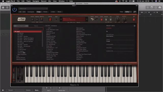Click the preset Search field
The height and width of the screenshot is (92, 163).
(x=28, y=29)
